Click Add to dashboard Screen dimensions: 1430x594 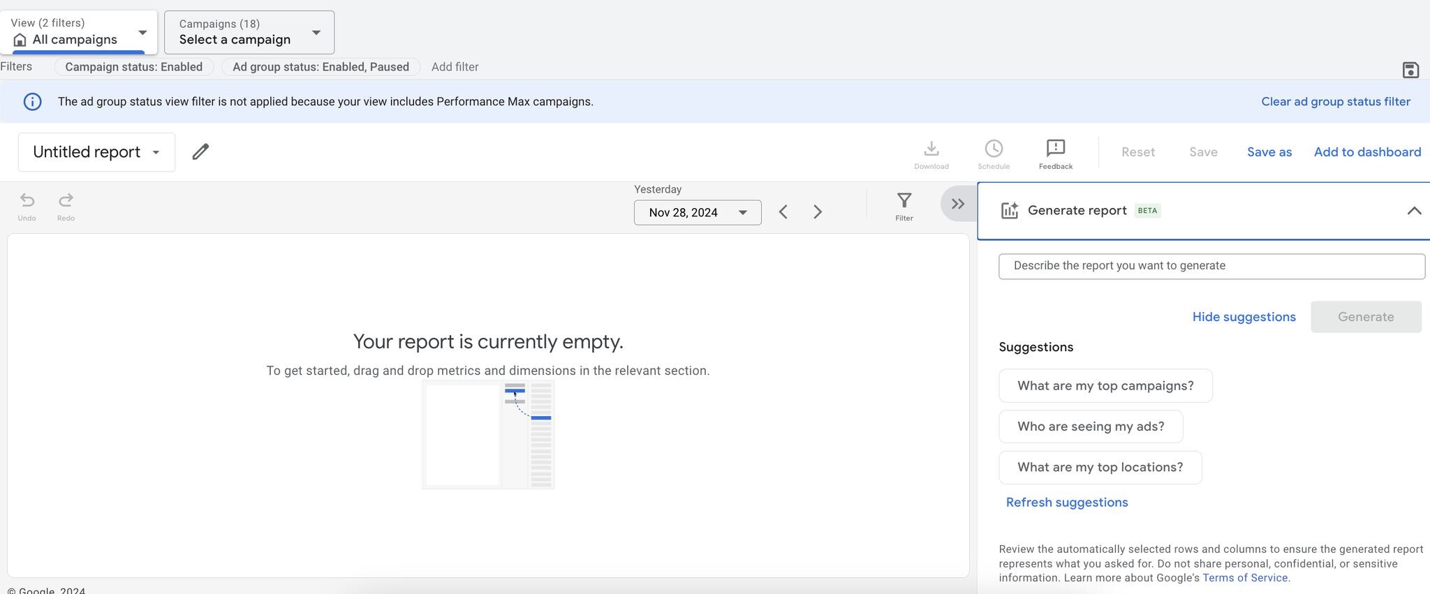[1367, 152]
